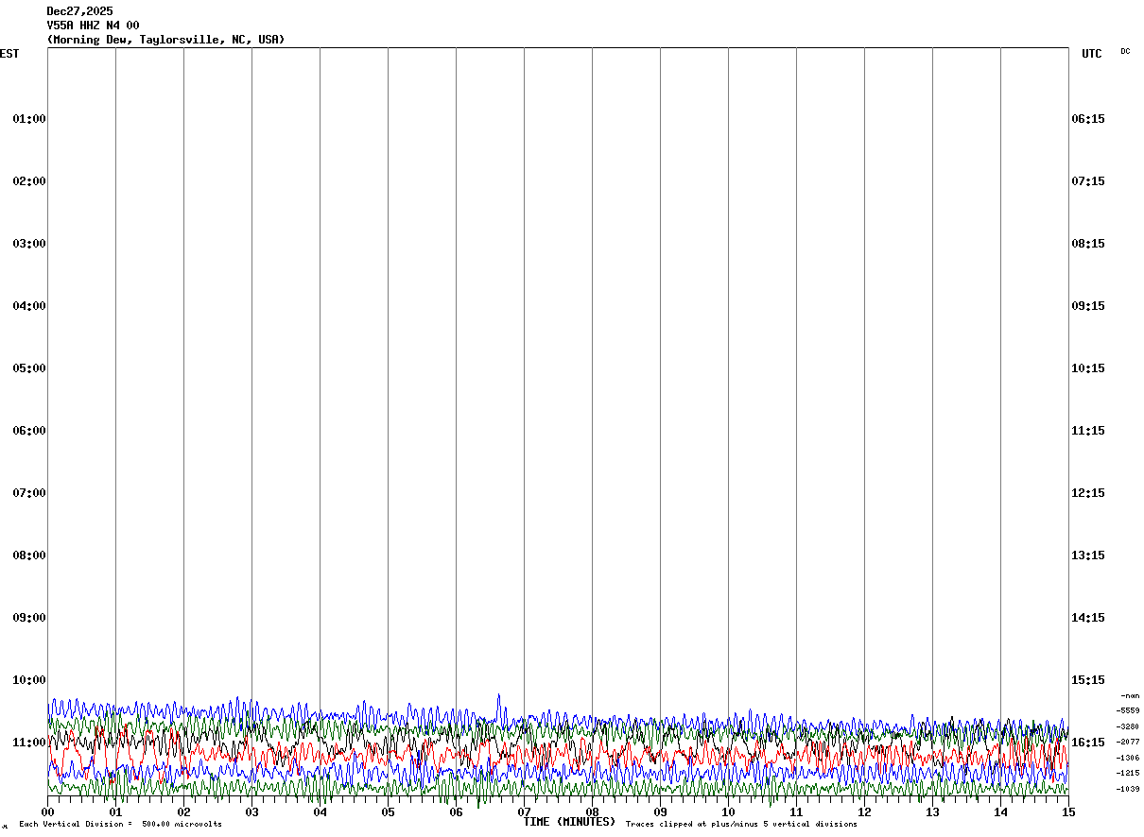
Task: Click the UTC time label "08:15"
Action: [1088, 244]
